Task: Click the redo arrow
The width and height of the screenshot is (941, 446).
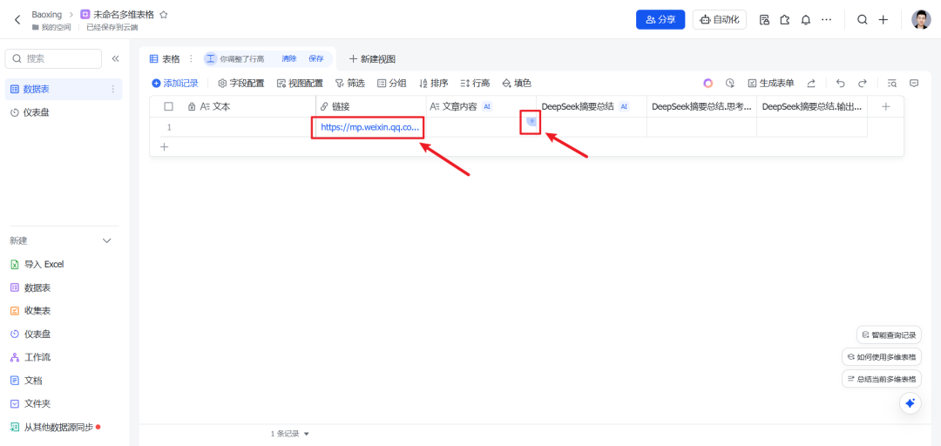Action: [x=863, y=84]
